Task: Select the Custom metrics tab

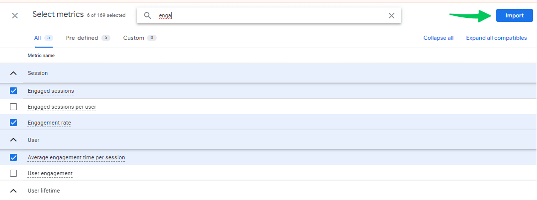Action: point(134,38)
